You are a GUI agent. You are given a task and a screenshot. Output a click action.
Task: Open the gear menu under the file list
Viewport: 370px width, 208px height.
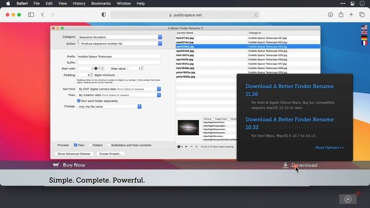180,147
